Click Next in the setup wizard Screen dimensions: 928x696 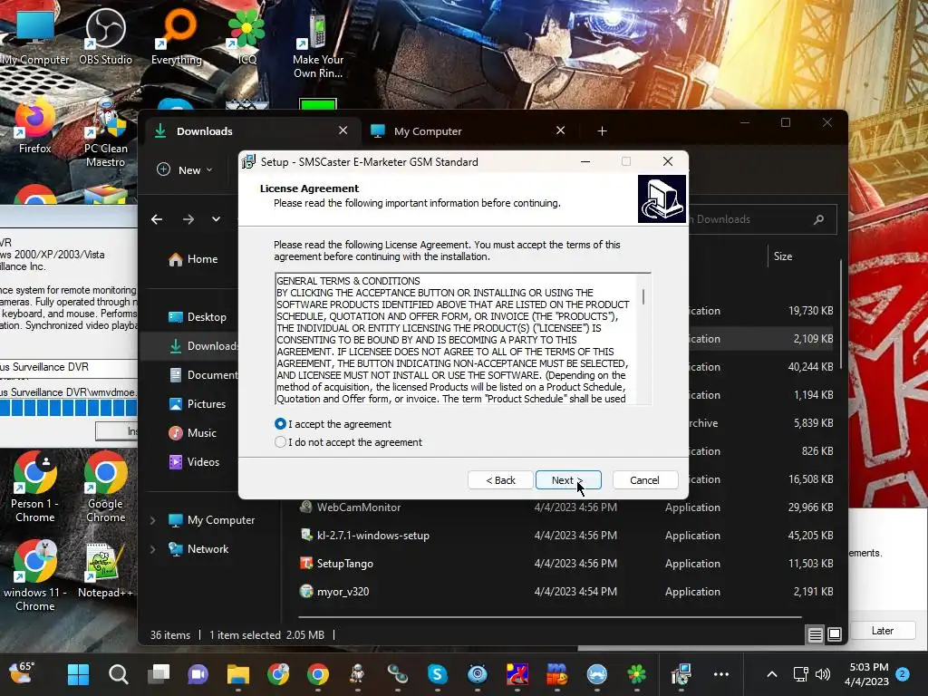(568, 480)
